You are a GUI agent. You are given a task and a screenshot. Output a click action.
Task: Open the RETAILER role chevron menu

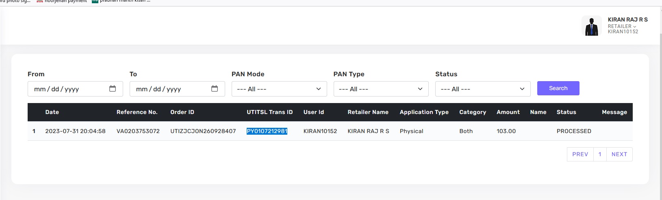634,26
